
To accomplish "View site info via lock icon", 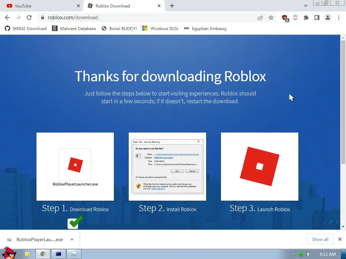I will 43,18.
